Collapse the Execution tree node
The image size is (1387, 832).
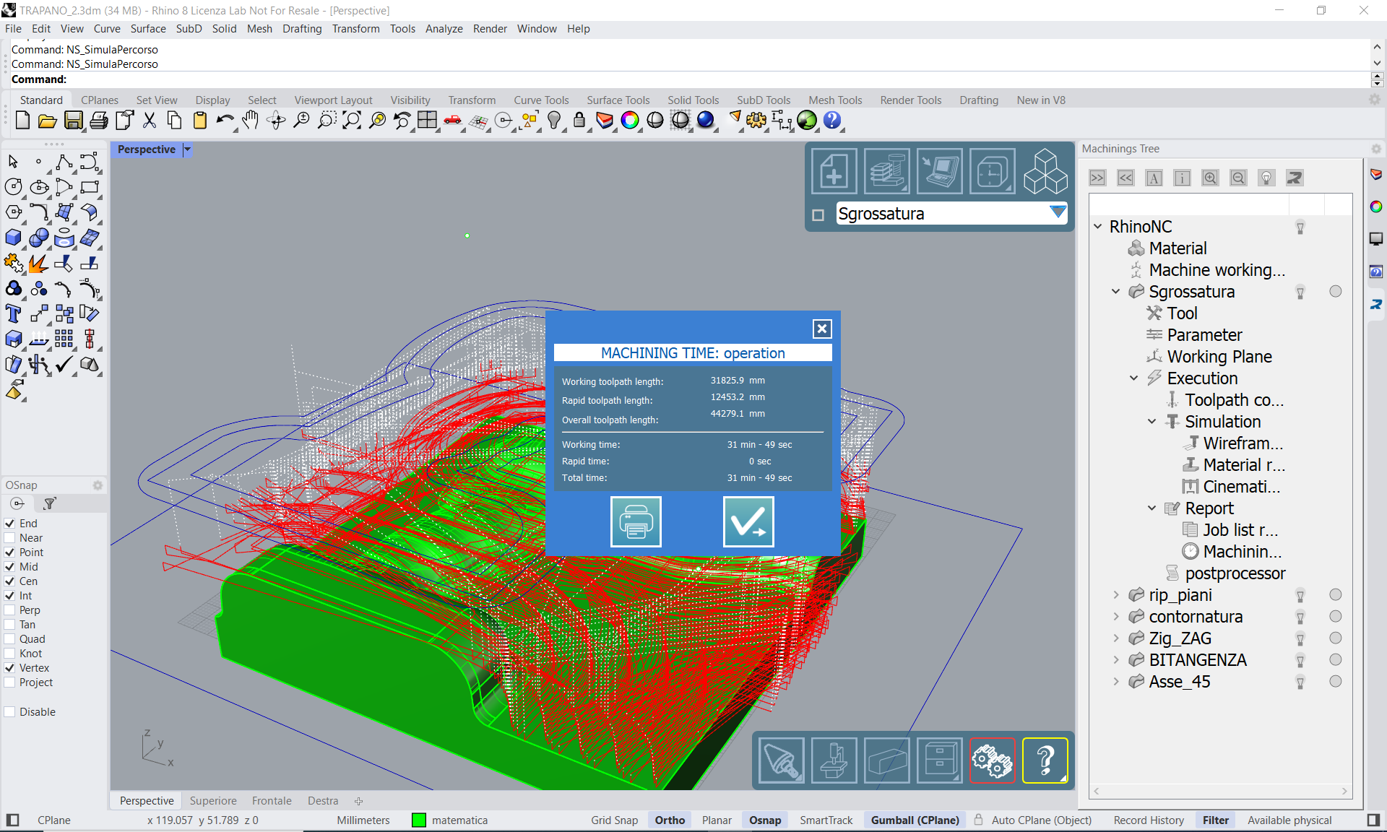pyautogui.click(x=1134, y=378)
